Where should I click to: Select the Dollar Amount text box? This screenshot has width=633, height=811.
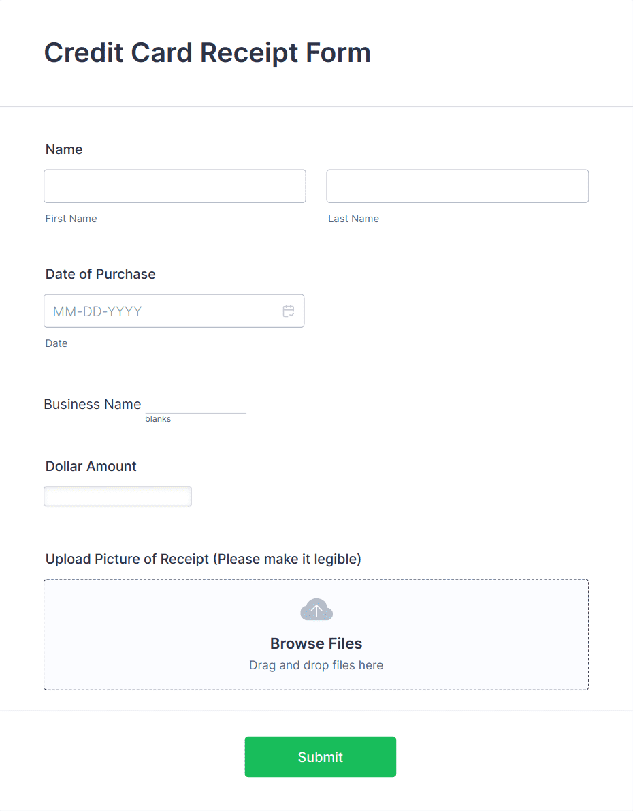click(x=117, y=496)
